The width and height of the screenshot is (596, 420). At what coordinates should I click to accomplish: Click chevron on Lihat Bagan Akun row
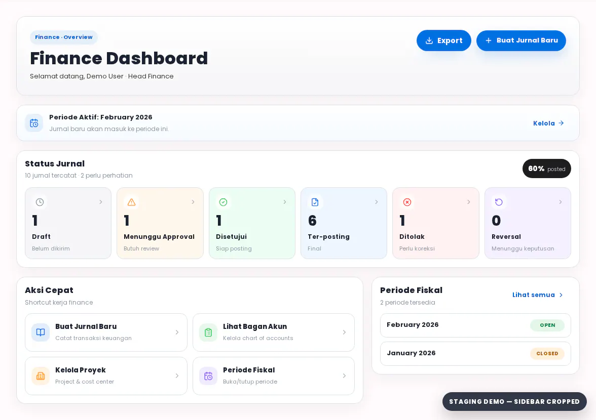344,332
